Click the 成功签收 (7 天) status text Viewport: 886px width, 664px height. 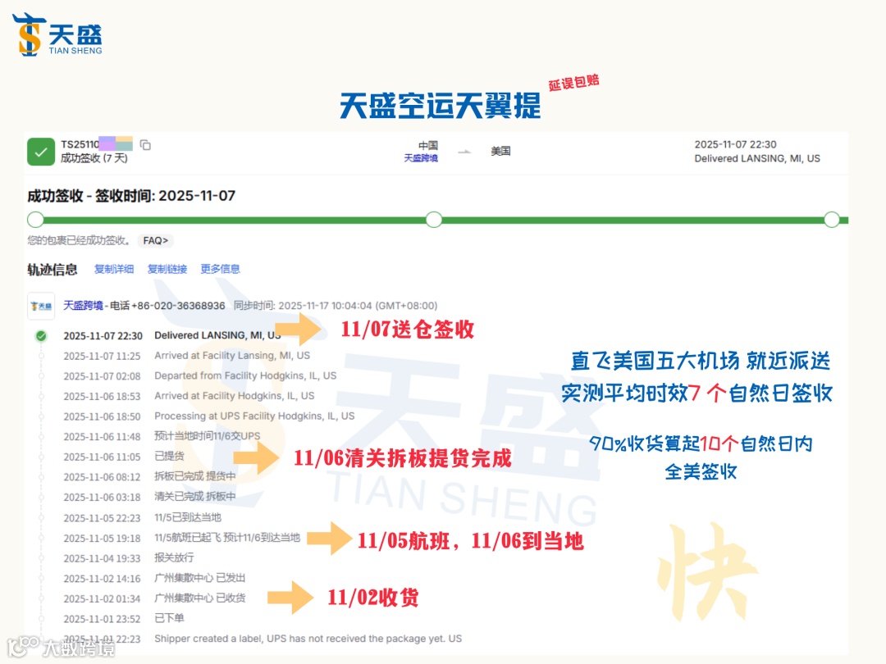click(x=94, y=158)
